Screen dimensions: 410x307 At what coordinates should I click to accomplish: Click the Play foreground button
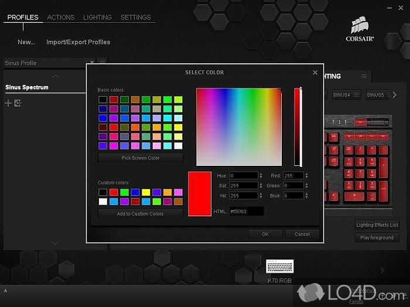(x=377, y=237)
